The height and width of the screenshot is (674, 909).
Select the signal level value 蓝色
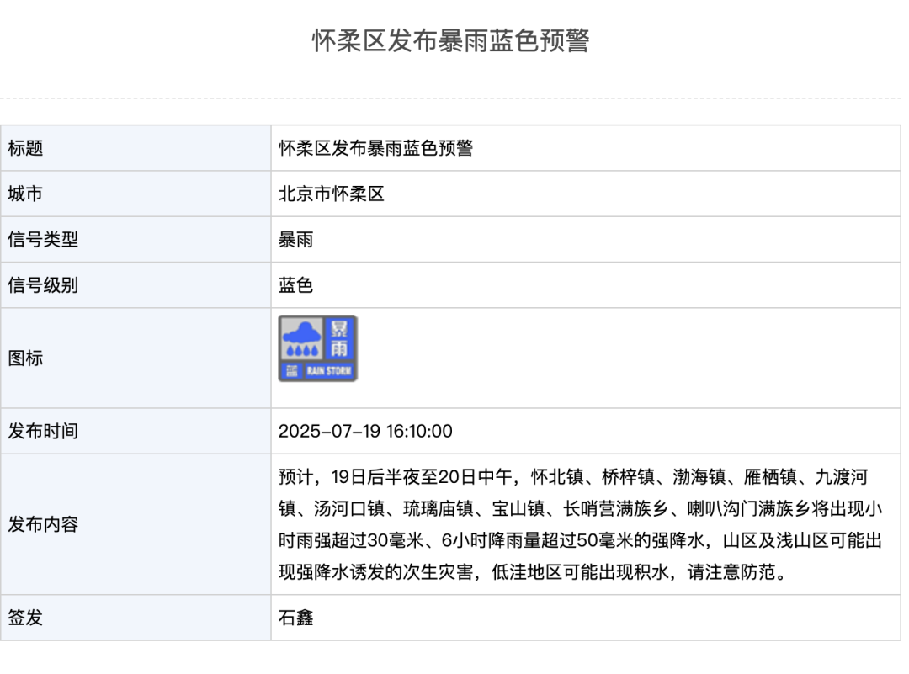tap(295, 285)
